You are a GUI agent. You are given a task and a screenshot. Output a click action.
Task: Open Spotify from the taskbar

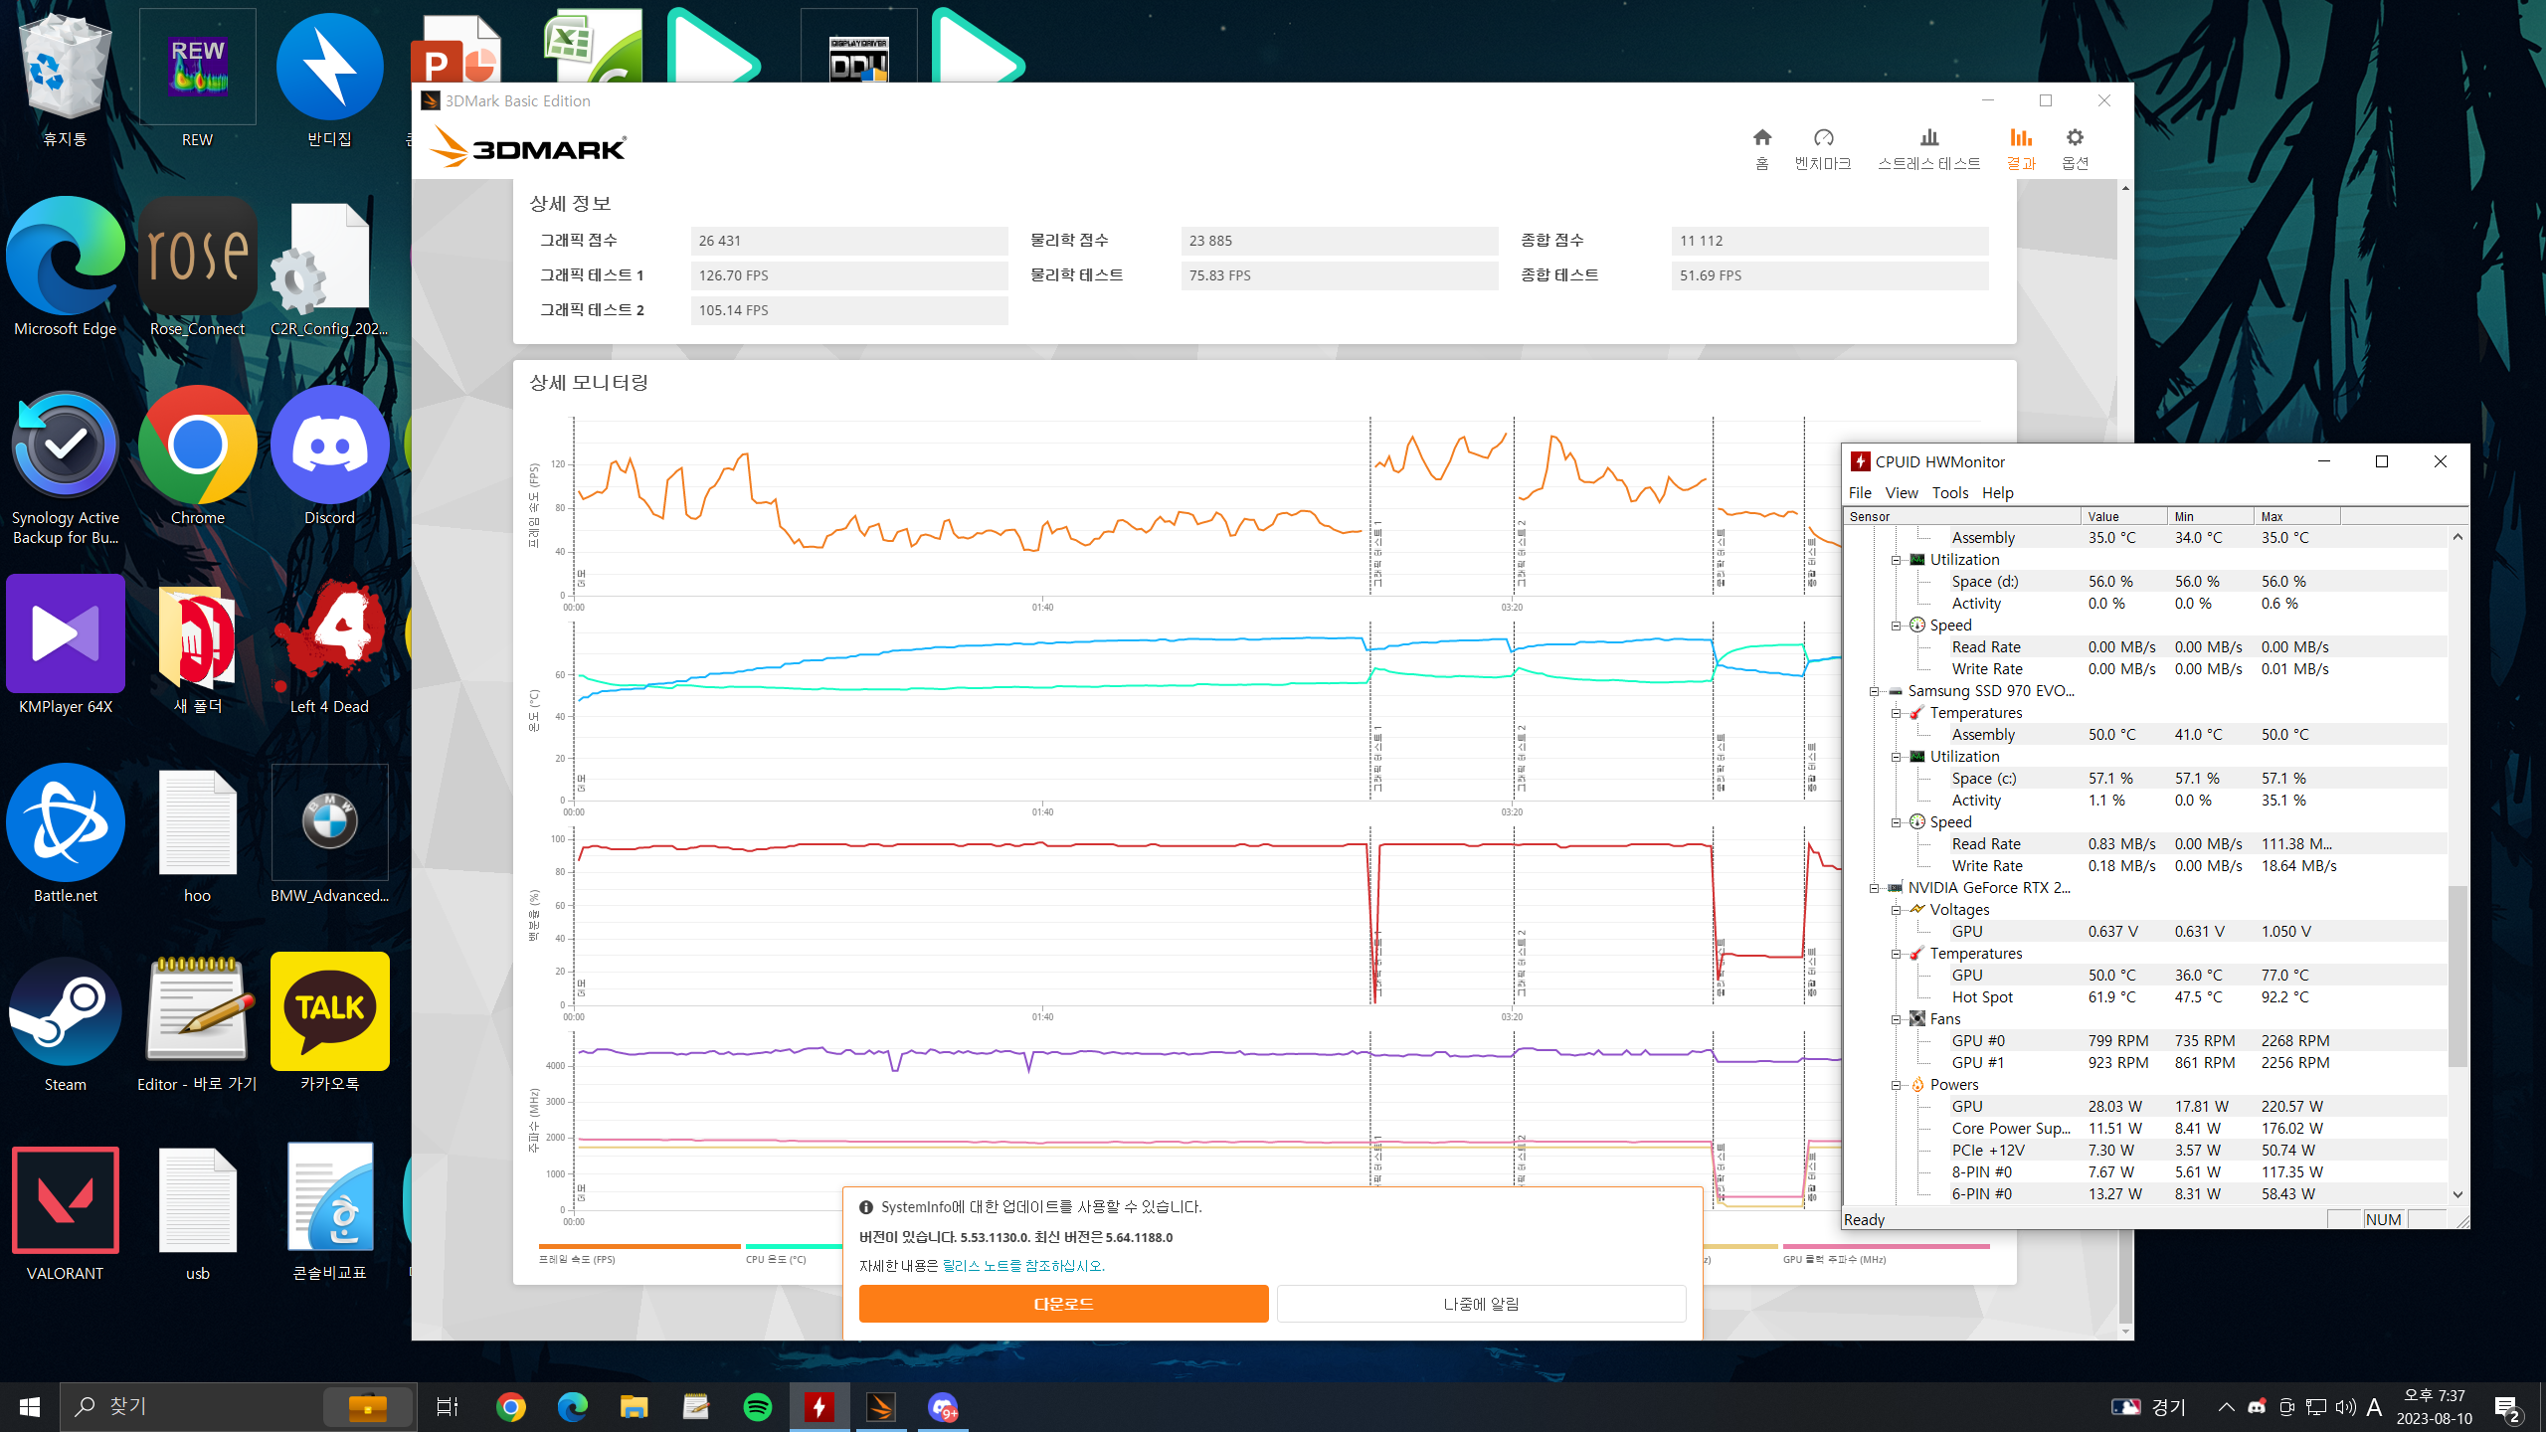[x=758, y=1407]
